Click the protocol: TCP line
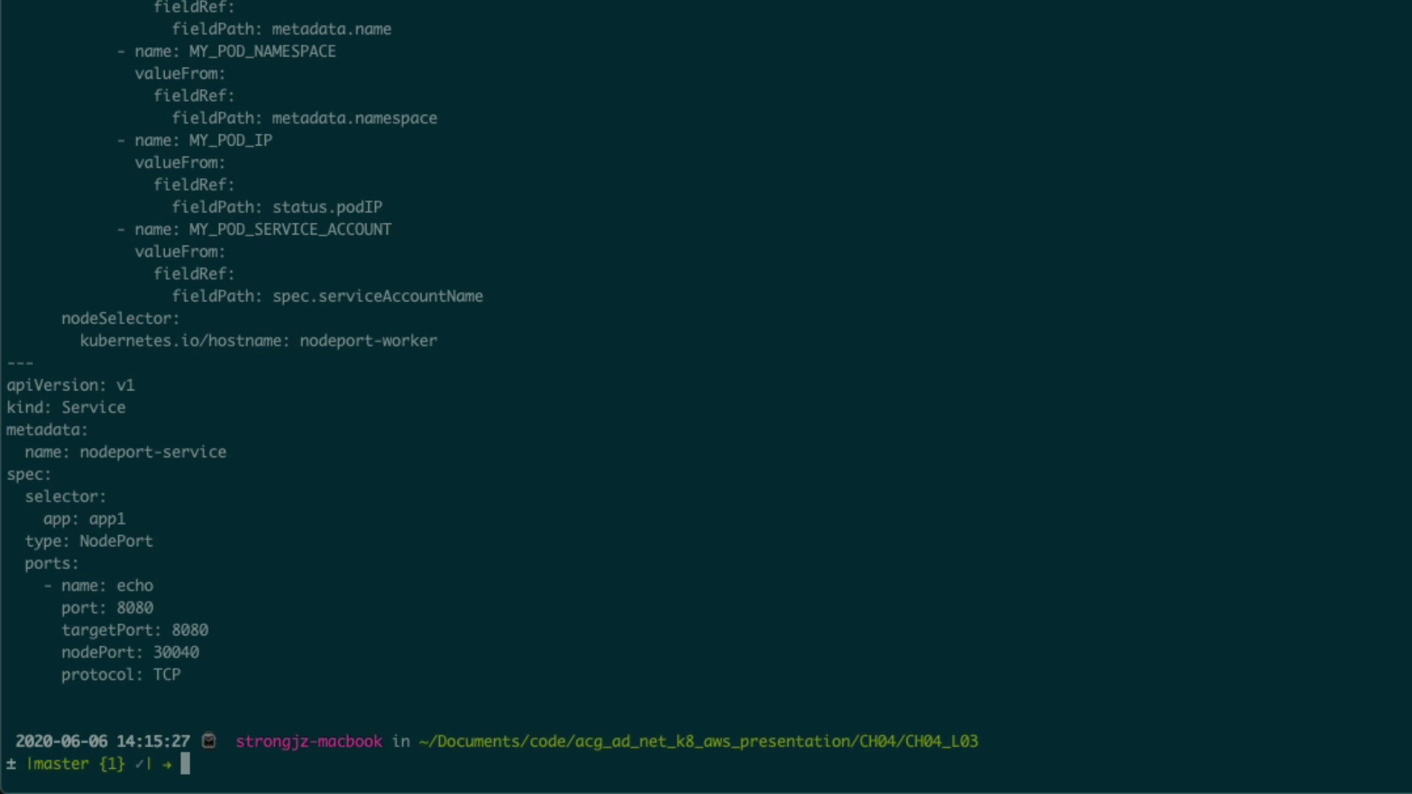Viewport: 1412px width, 794px height. coord(121,675)
